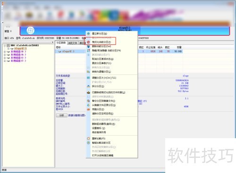This screenshot has height=173, width=236.
Task: Click the Create New Partition menu icon
Action: (x=88, y=33)
